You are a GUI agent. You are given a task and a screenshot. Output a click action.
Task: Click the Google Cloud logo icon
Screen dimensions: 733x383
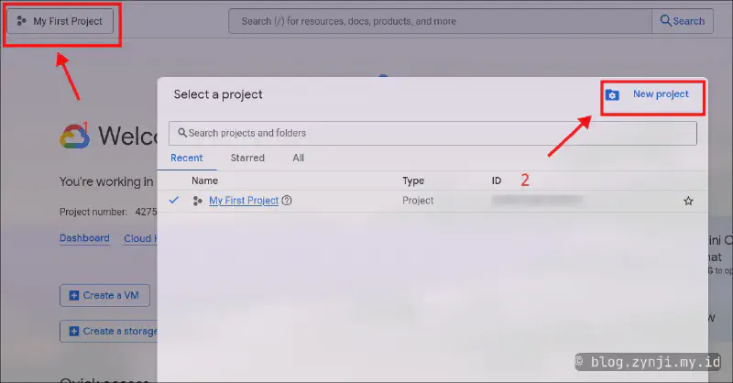coord(75,137)
